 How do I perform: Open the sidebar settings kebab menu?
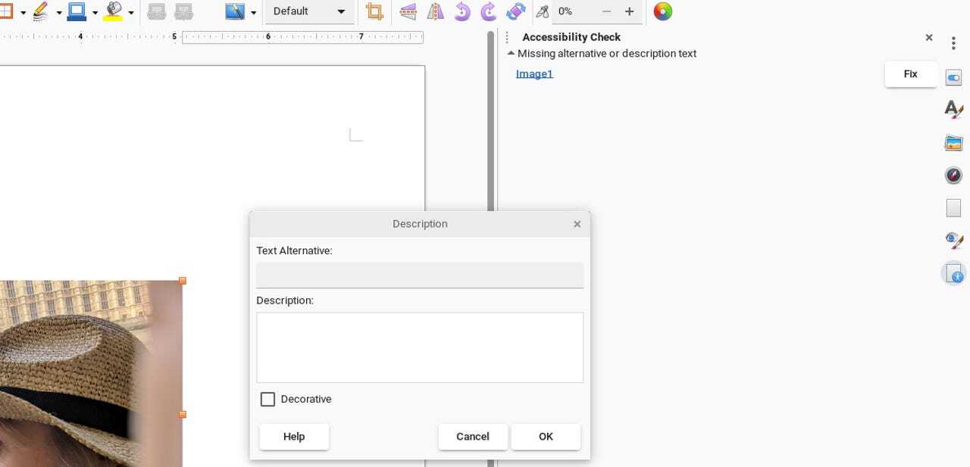[x=953, y=44]
